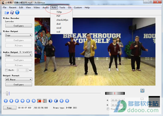This screenshot has width=163, height=116.
Task: Go to next frame arrow
Action: (x=23, y=101)
